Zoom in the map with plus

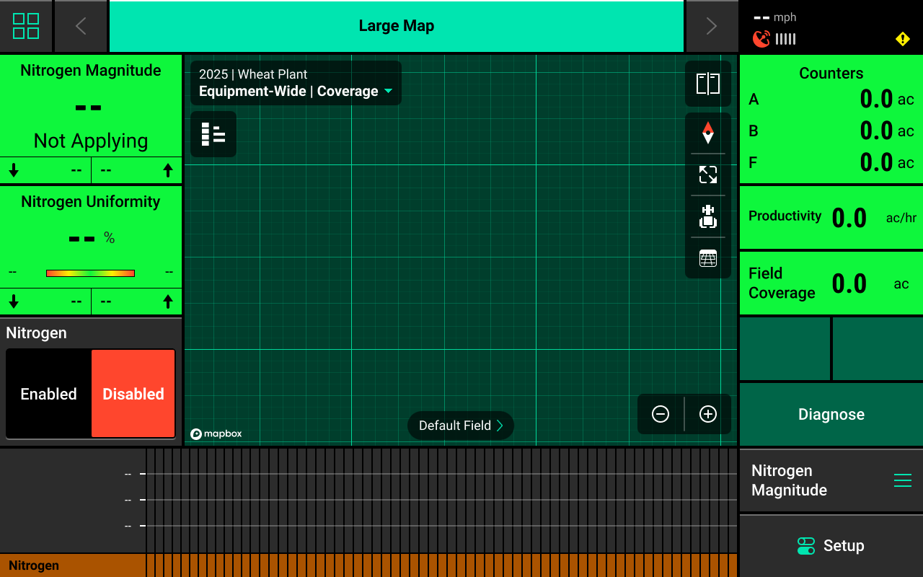tap(708, 414)
